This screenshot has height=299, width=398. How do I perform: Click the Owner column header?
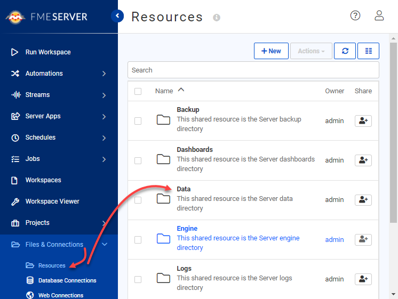click(x=335, y=91)
